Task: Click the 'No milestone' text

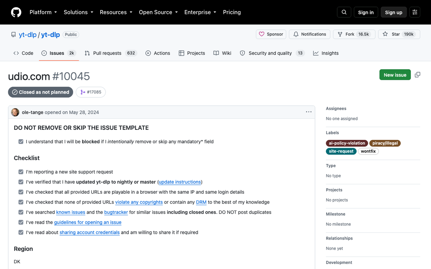Action: pos(338,224)
